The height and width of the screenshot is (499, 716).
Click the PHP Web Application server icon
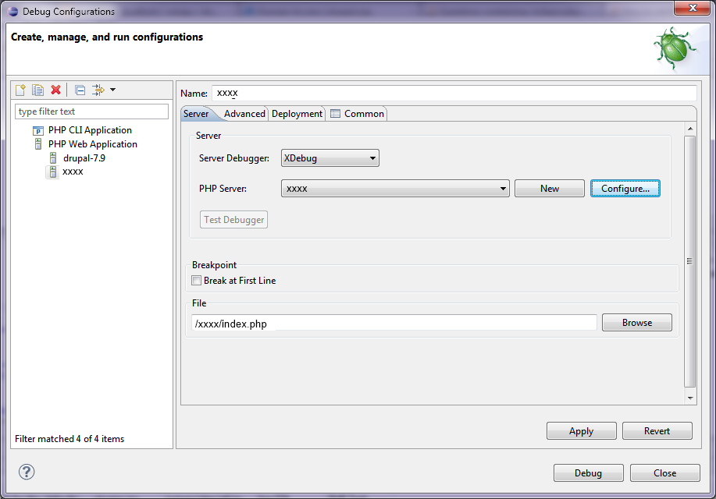pyautogui.click(x=38, y=144)
